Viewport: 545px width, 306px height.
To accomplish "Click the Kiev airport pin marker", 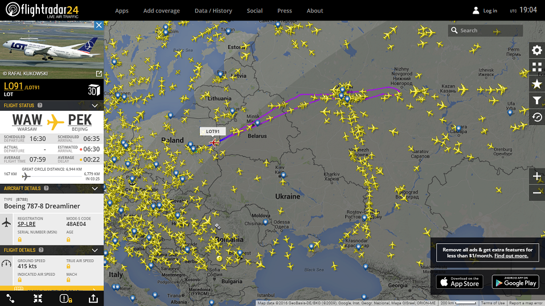I will (283, 175).
